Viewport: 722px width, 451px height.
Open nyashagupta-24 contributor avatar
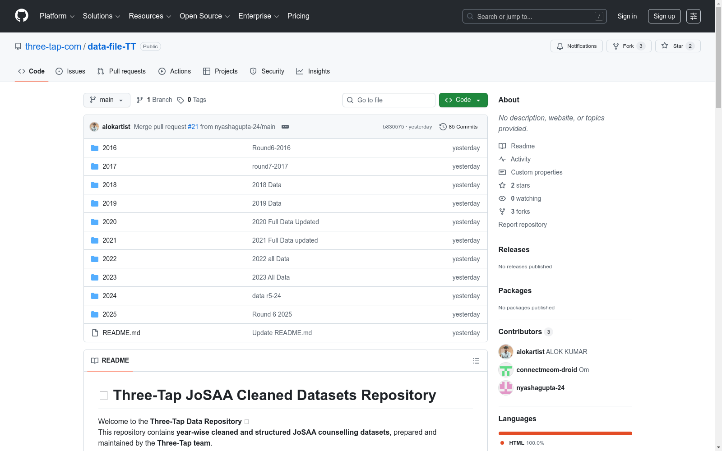pos(506,388)
